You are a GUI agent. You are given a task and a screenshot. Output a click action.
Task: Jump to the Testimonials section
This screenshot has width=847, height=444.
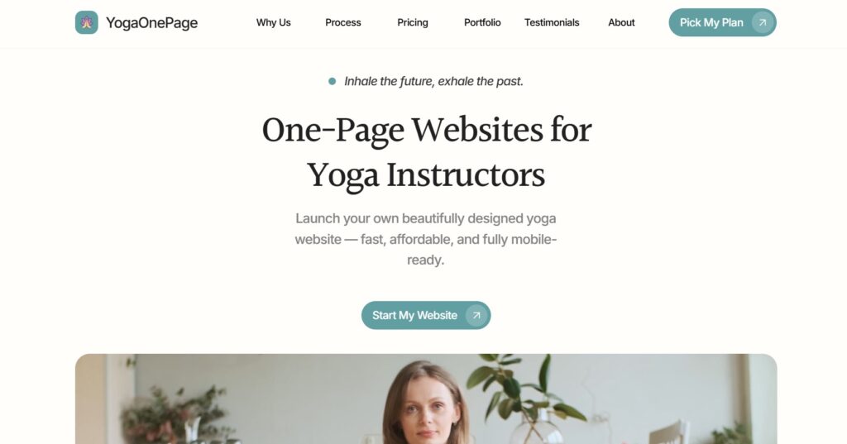click(552, 22)
